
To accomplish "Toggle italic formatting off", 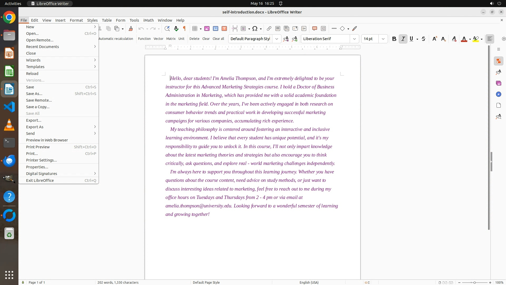I will pos(403,39).
